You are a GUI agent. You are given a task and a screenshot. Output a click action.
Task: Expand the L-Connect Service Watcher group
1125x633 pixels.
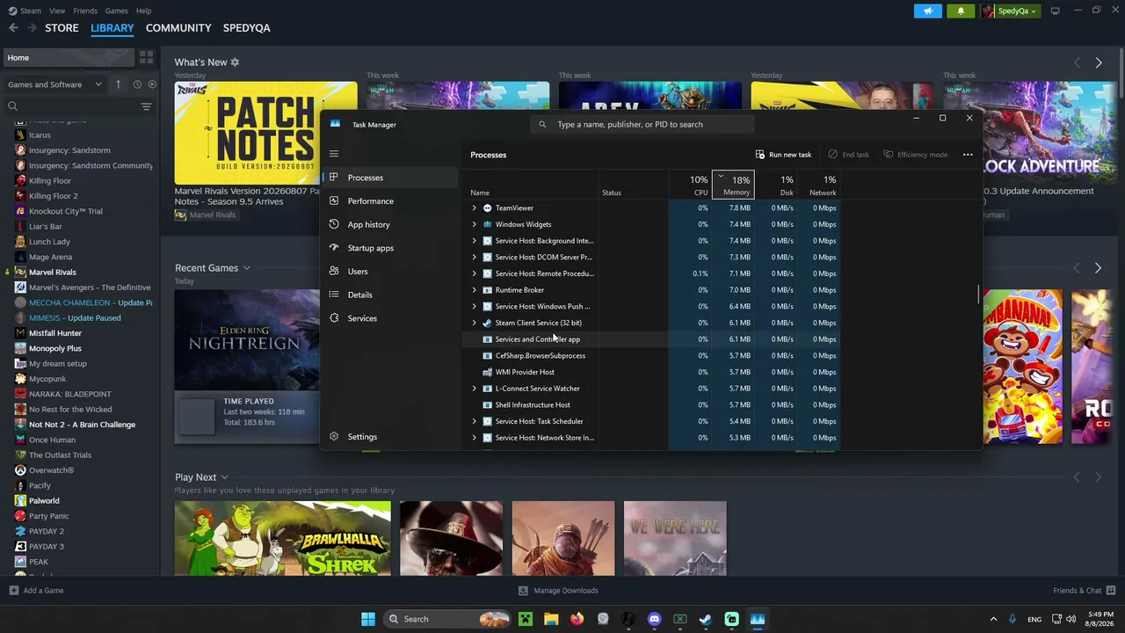[x=475, y=389]
